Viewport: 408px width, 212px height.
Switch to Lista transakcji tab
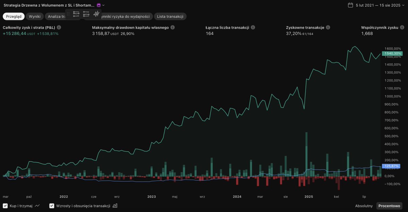170,16
